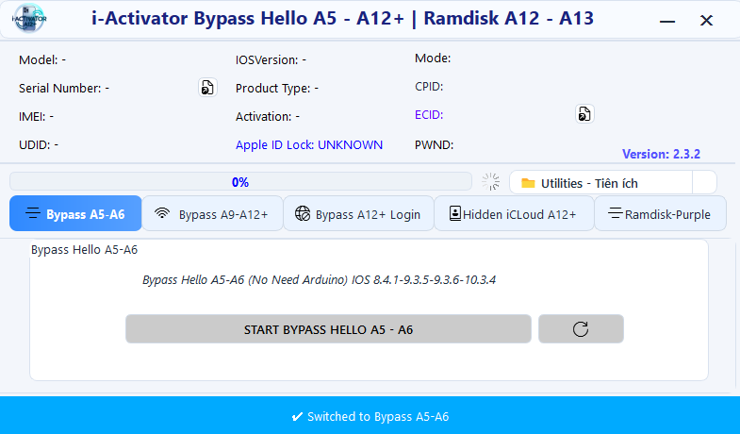Click the i-Activator app logo
This screenshot has width=740, height=434.
click(29, 19)
